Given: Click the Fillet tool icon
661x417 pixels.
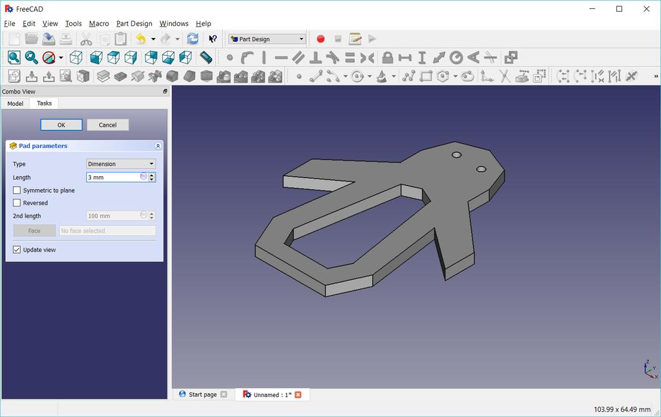Looking at the screenshot, I should 172,76.
